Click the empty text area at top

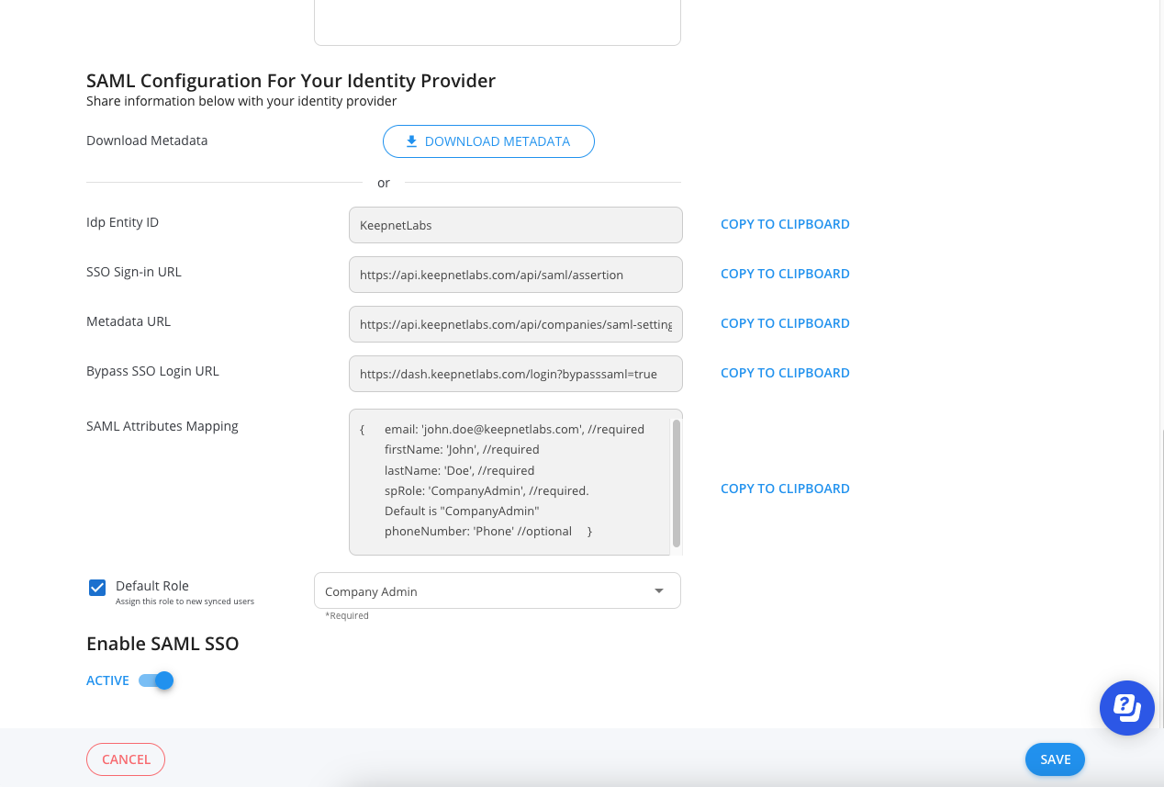click(497, 20)
